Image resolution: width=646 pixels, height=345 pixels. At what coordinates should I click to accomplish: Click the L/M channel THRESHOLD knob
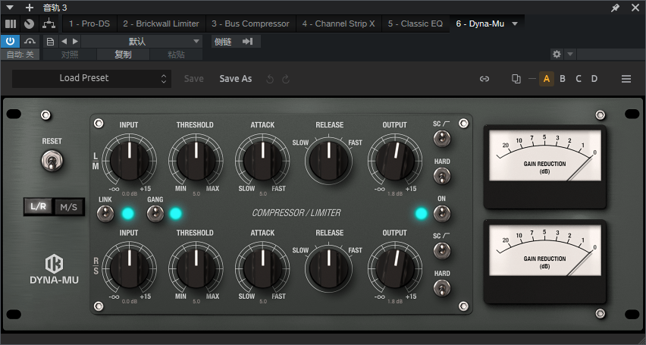[x=196, y=160]
